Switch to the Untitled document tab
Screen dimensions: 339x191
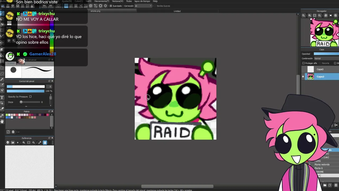click(177, 11)
